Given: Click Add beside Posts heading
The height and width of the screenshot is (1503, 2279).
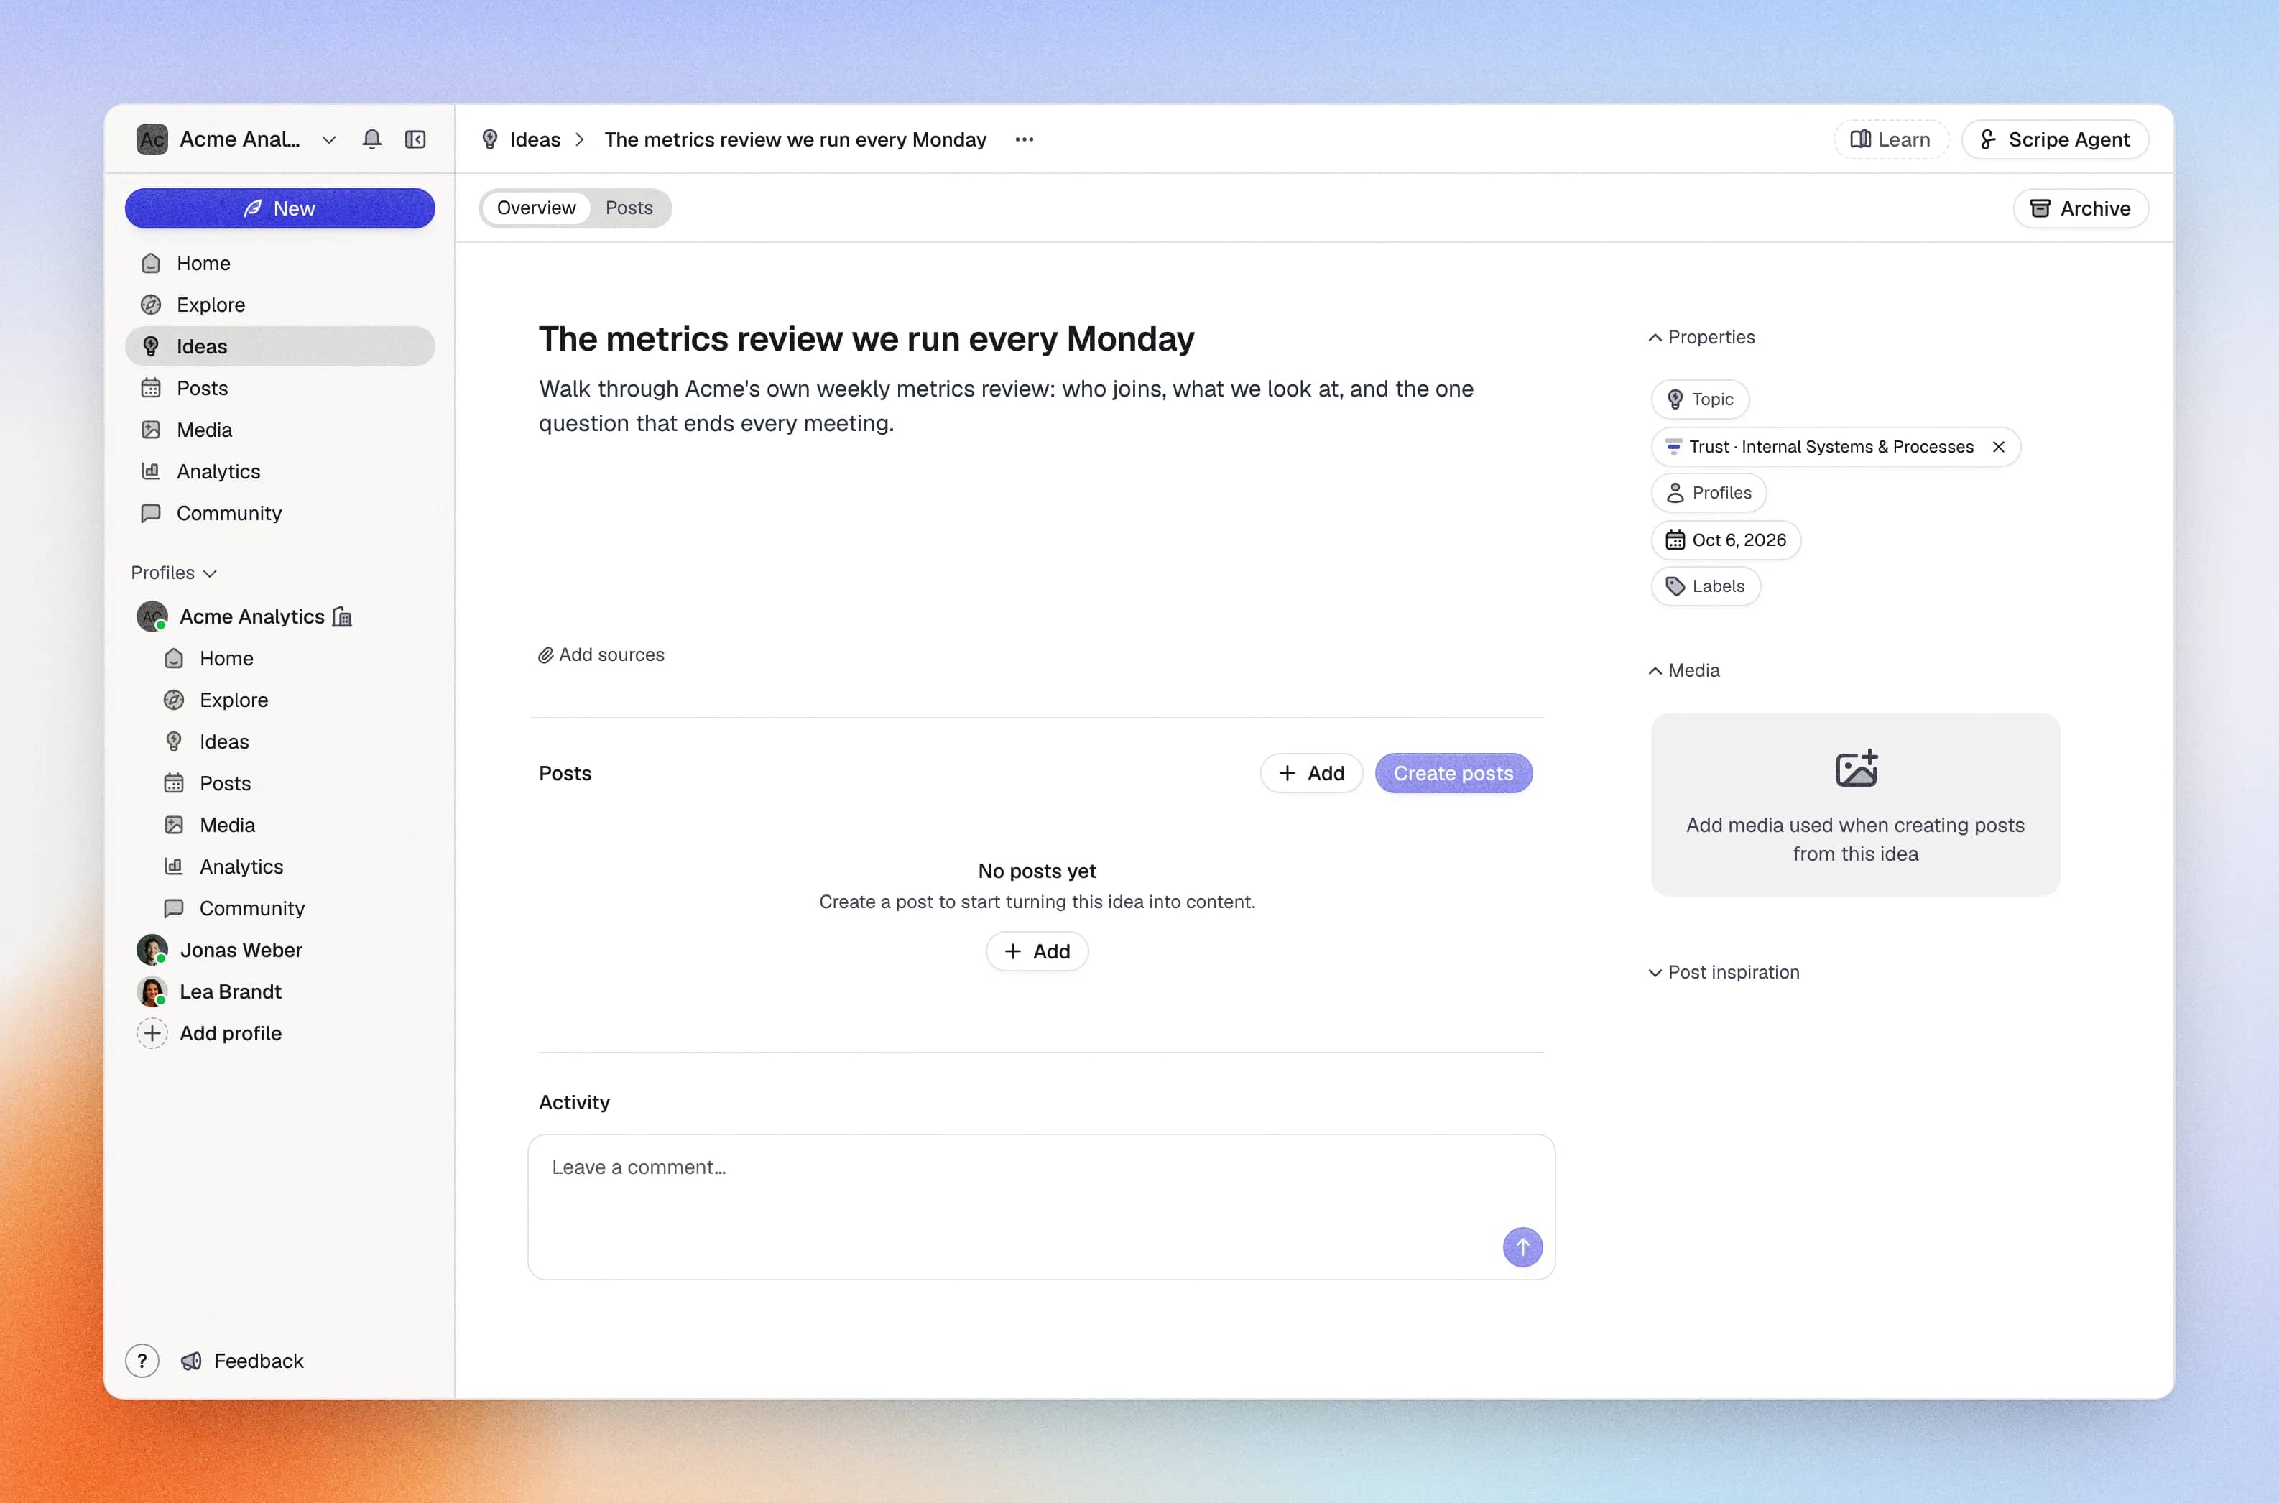Looking at the screenshot, I should coord(1311,774).
